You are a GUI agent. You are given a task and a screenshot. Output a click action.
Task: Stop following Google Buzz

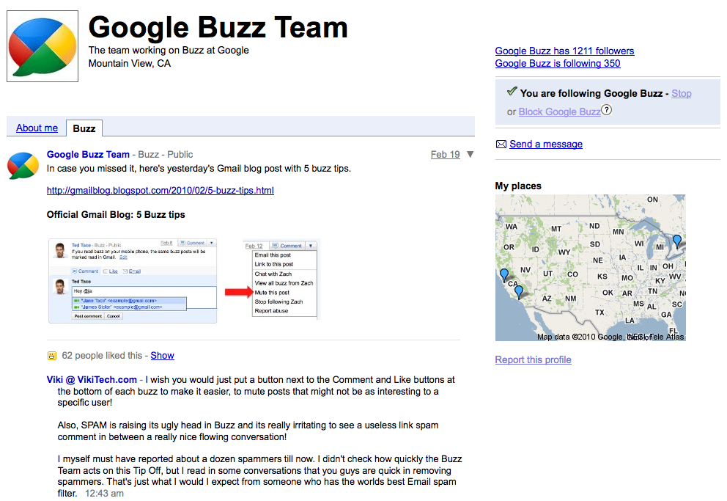681,93
